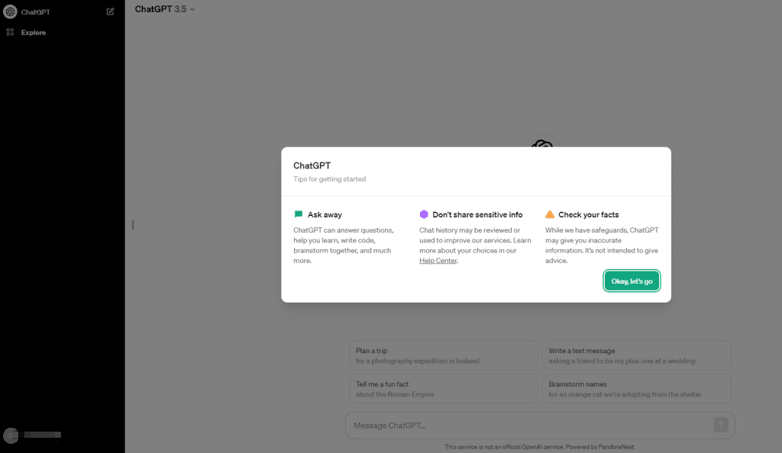Click the new chat pencil icon

[110, 11]
